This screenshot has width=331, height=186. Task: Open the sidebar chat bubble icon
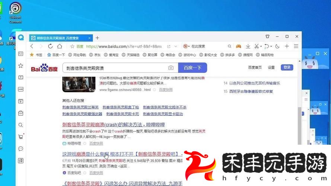click(21, 149)
